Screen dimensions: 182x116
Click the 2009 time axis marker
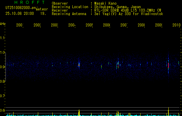tap(159, 25)
